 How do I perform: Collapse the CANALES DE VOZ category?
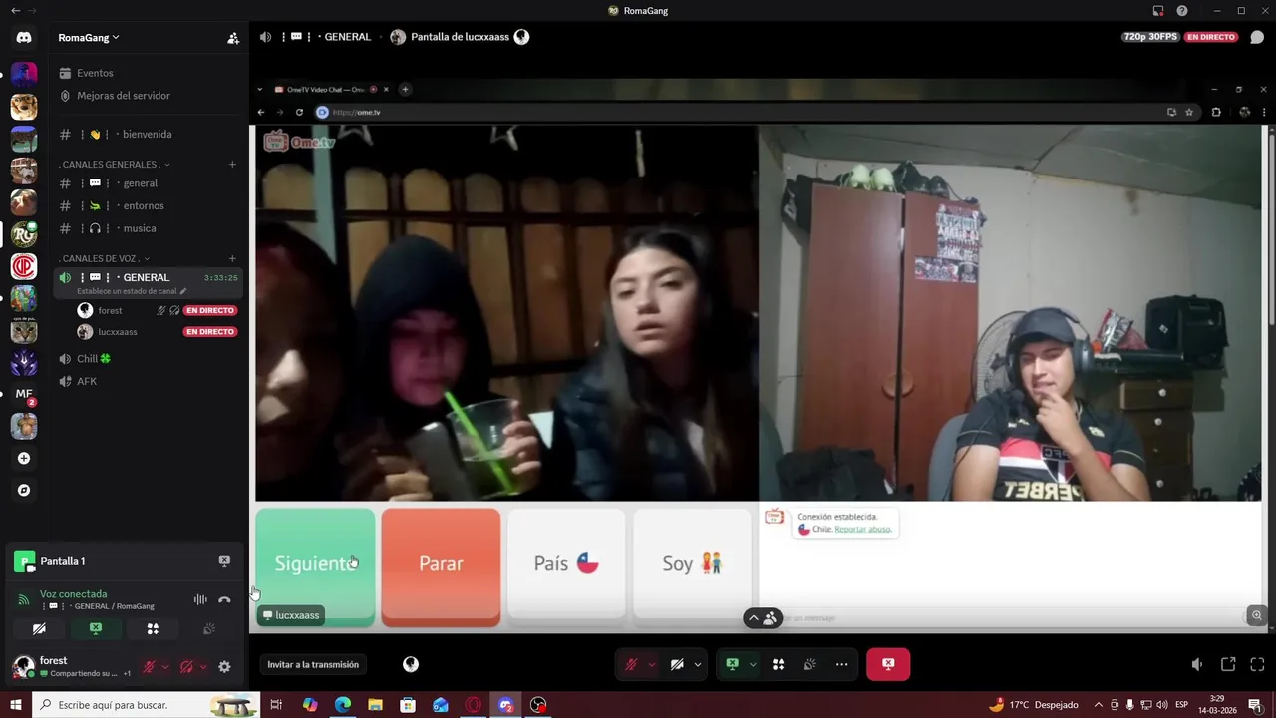(104, 259)
